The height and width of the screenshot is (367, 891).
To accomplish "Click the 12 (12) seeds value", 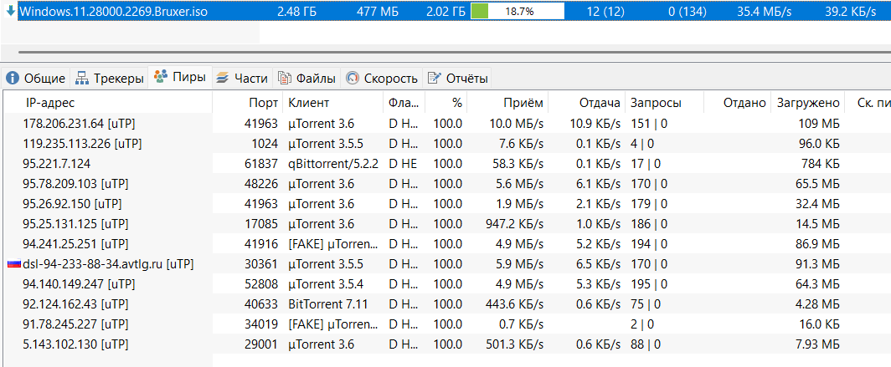I will [x=605, y=12].
